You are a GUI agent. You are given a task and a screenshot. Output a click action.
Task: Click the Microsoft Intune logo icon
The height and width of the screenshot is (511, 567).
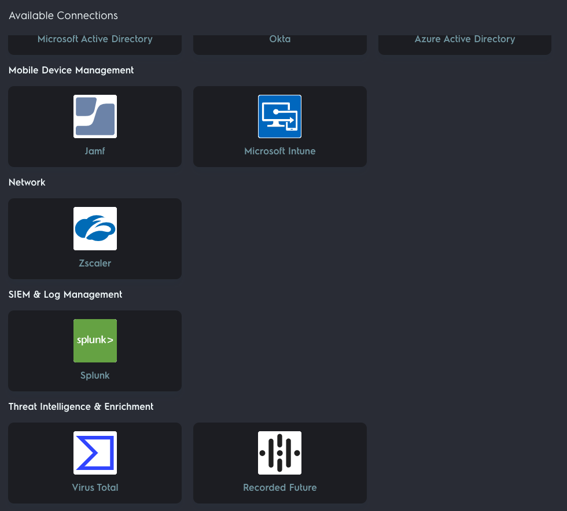click(279, 116)
